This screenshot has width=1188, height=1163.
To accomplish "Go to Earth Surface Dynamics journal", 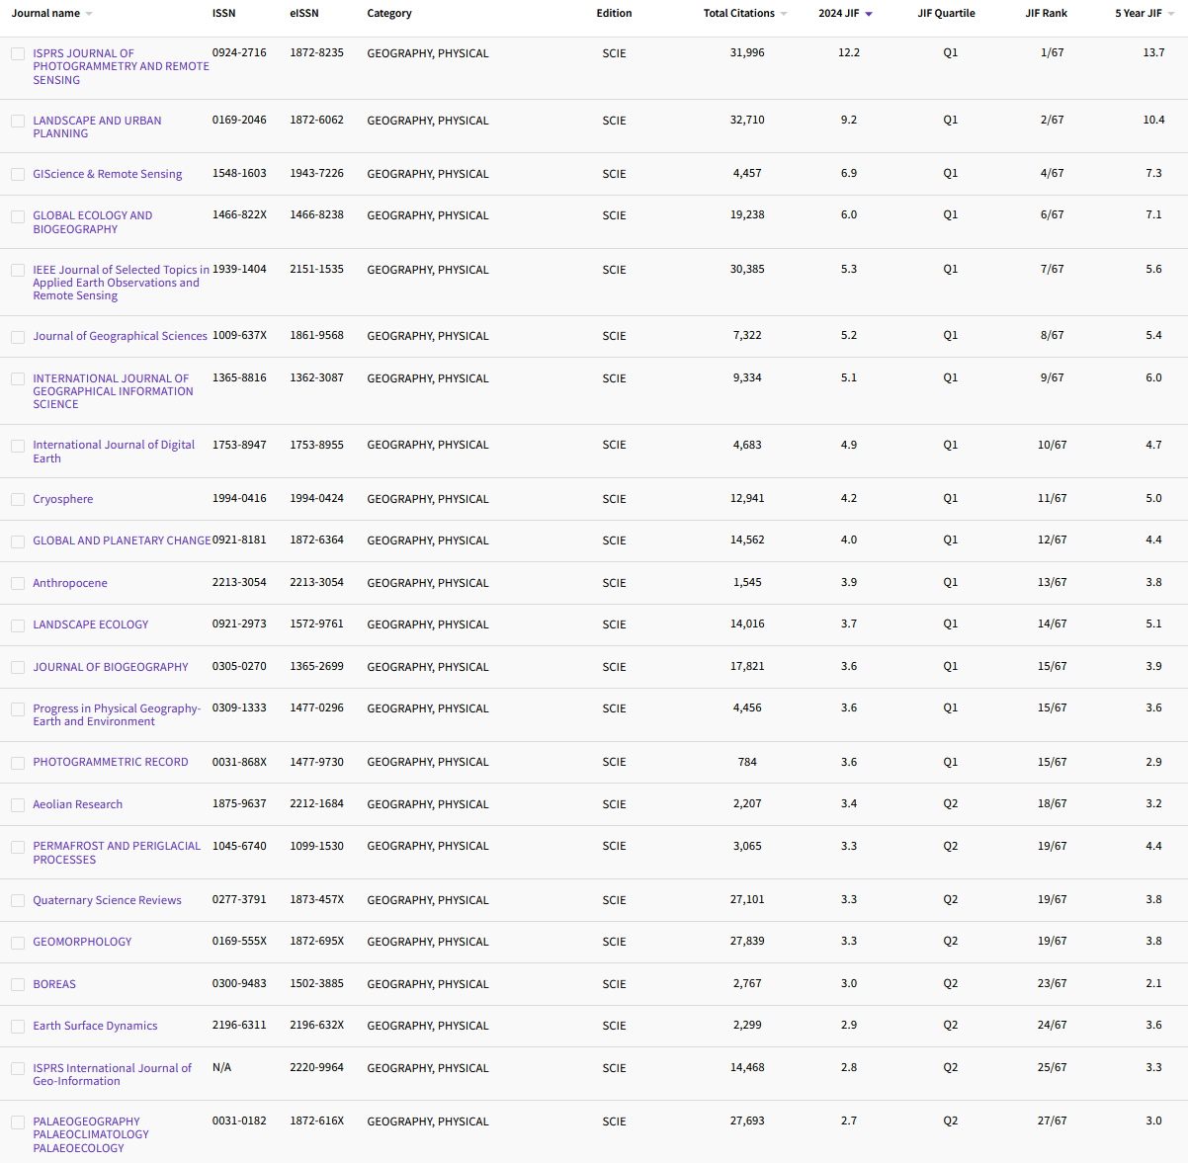I will 95,1026.
